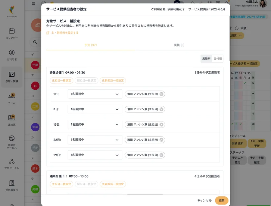Viewport: 271px width, 206px height.
Task: Click the dialog's vertical scrollbar
Action: pos(229,38)
